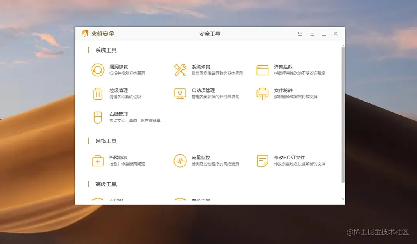Click the 网络工具 section heading
Screen dimensions: 417x244
coord(106,141)
